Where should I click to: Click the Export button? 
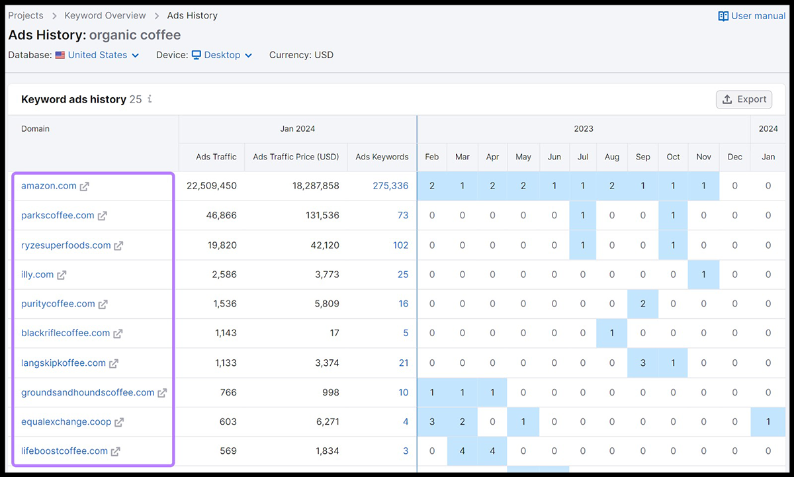coord(744,99)
